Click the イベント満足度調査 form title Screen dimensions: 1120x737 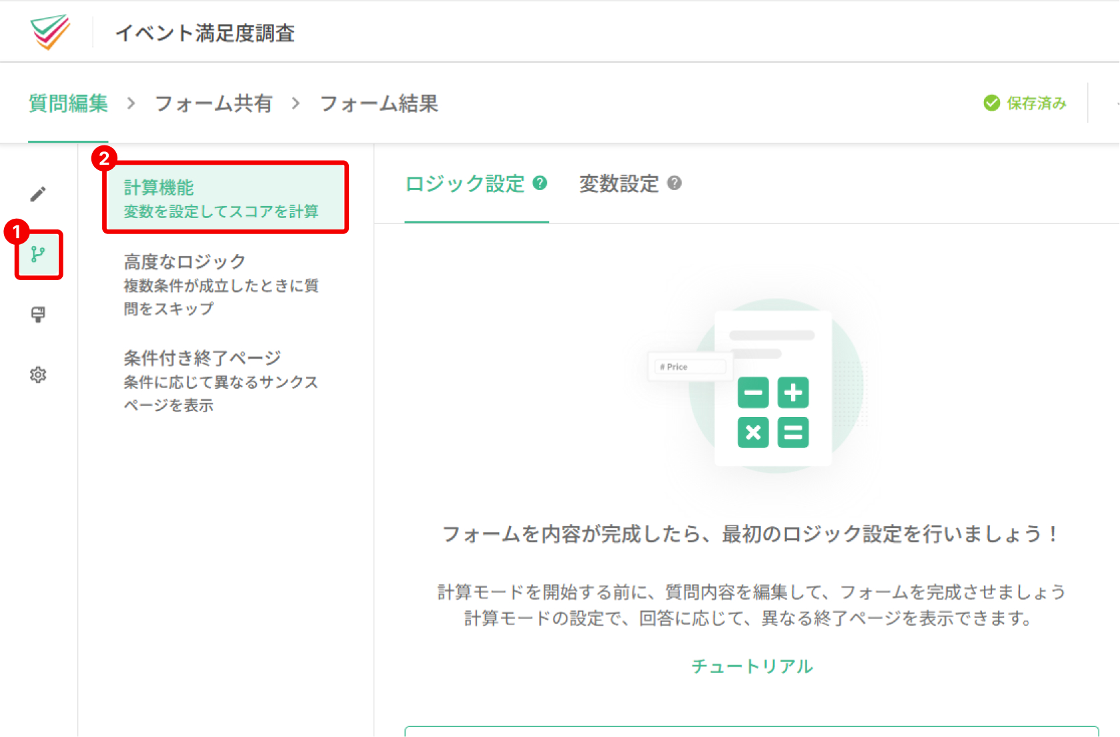[x=205, y=33]
